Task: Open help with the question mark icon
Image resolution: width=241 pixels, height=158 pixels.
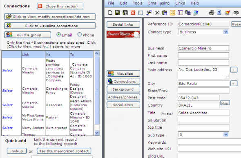Action: (x=219, y=13)
